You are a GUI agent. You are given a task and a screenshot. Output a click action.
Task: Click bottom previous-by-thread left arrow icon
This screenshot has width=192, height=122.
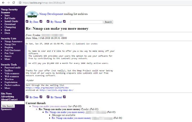(48, 97)
